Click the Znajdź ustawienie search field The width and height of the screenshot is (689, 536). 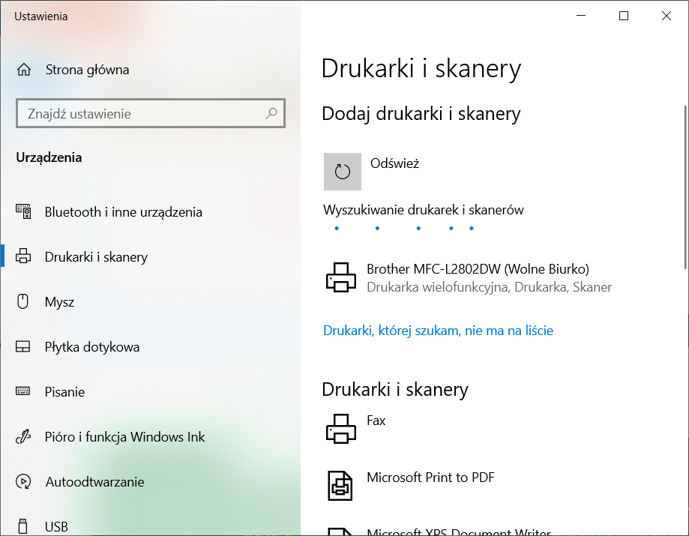tap(142, 114)
